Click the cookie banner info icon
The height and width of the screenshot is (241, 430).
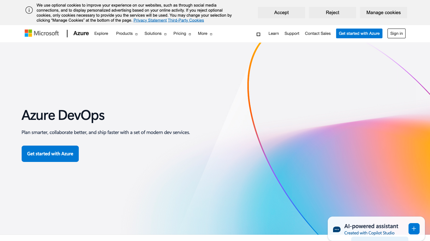pyautogui.click(x=29, y=10)
